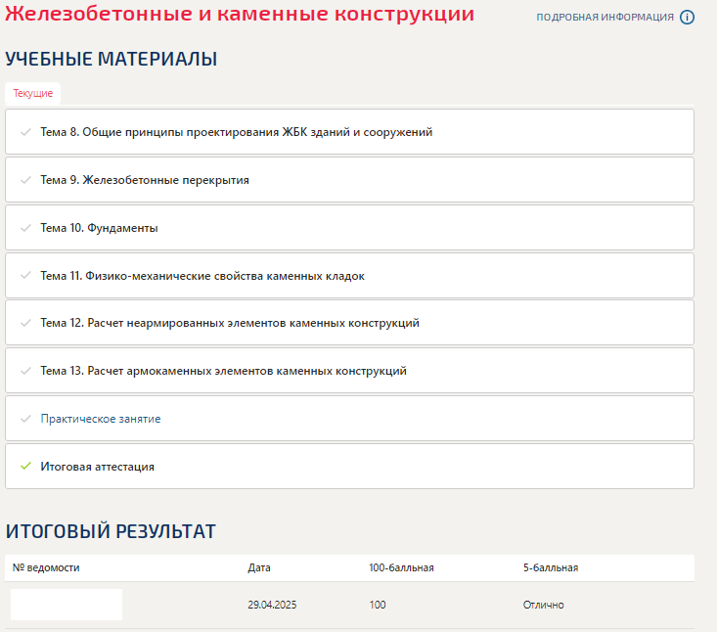Click checkmark beside Практическое занятие
Image resolution: width=717 pixels, height=632 pixels.
point(25,419)
